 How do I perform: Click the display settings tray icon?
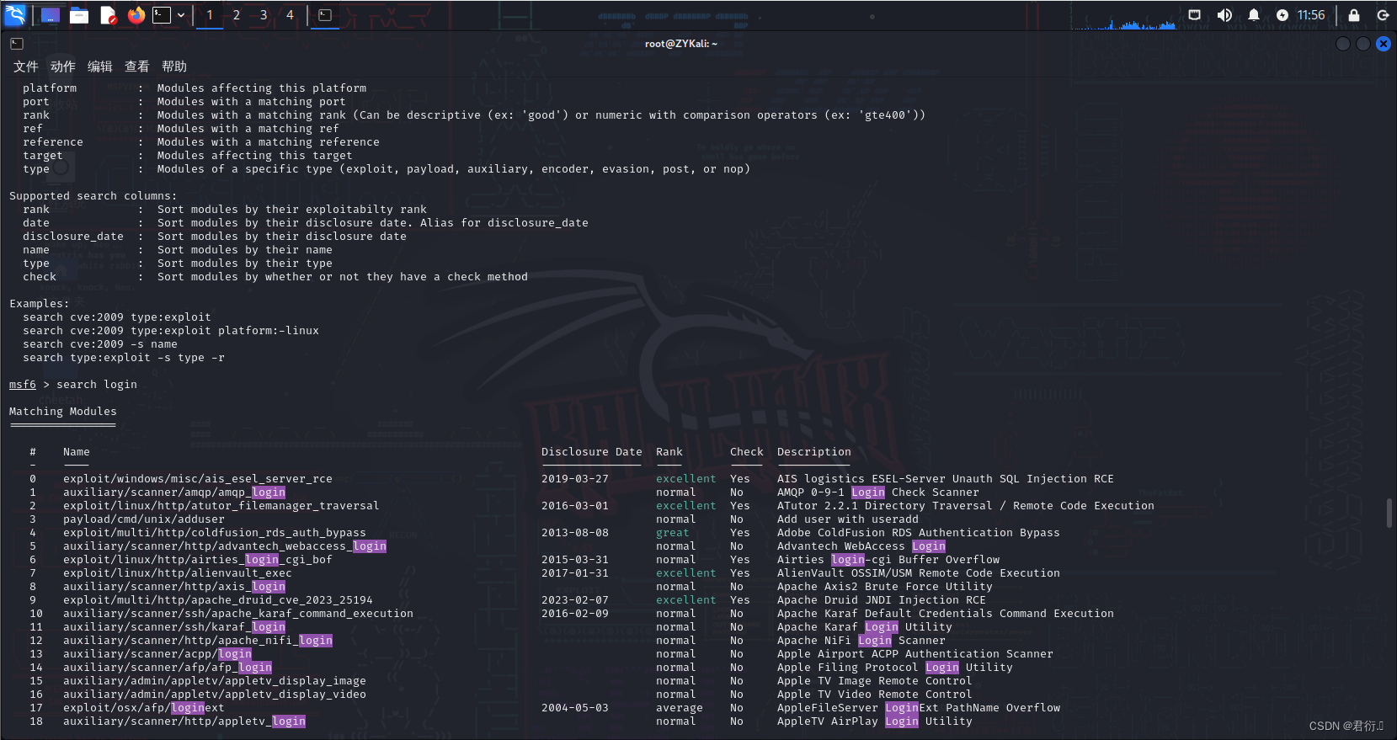(x=1194, y=15)
